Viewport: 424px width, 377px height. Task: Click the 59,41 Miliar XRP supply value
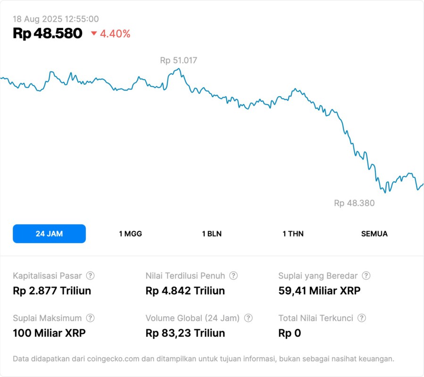(x=319, y=291)
